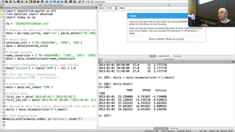The image size is (235, 132).
Task: Open file using the folder icon
Action: (7, 1)
